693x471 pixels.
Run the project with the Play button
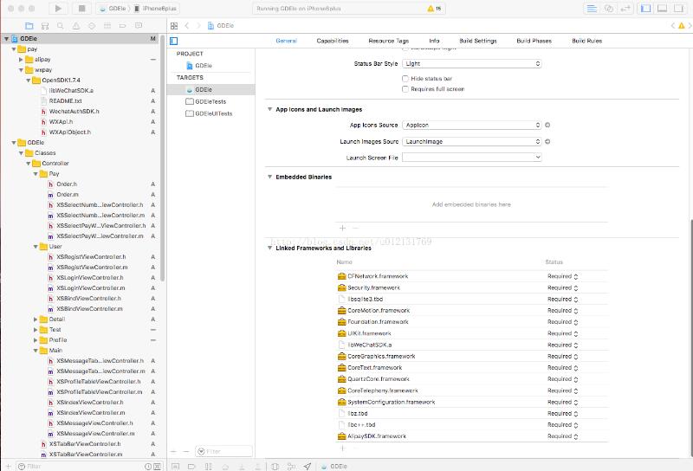tap(58, 9)
